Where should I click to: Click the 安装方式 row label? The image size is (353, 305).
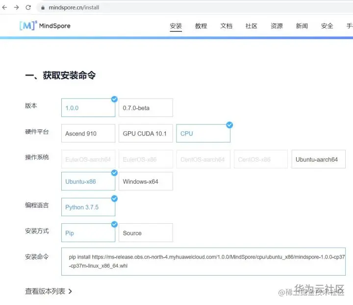pos(37,231)
